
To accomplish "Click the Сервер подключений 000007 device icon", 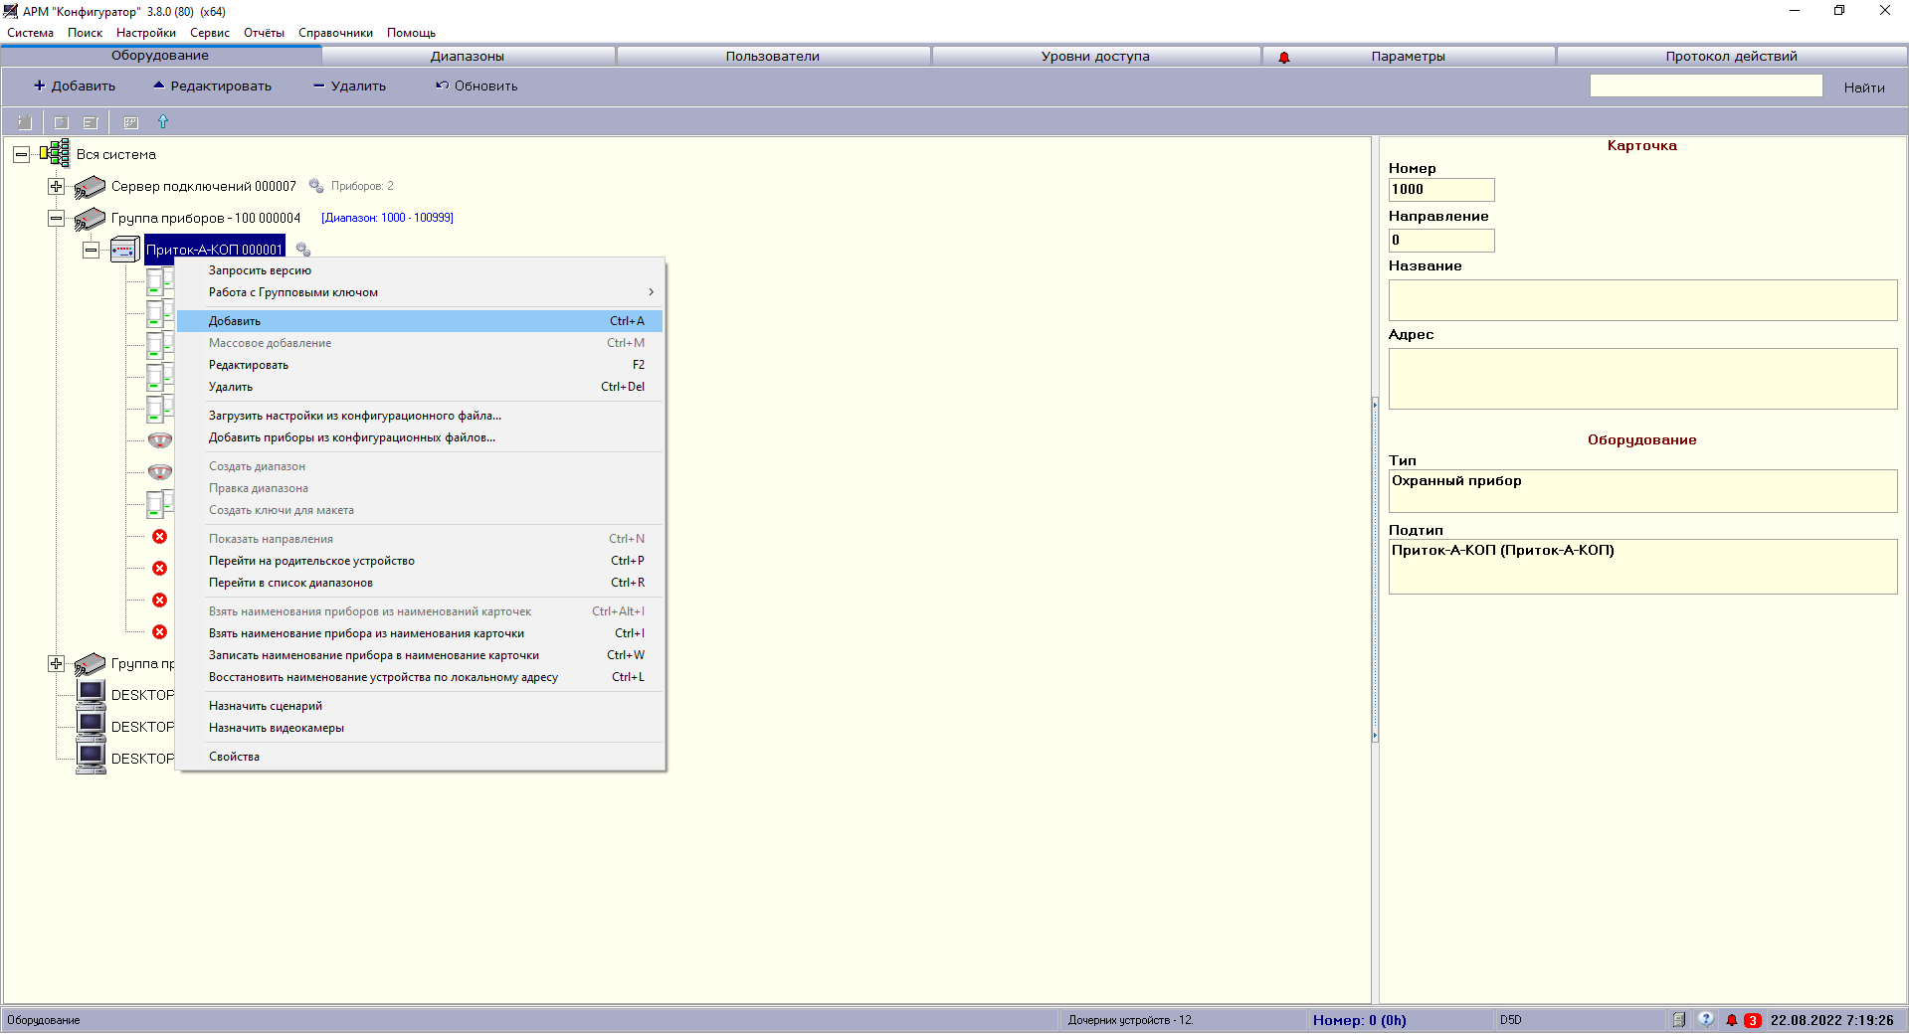I will pyautogui.click(x=90, y=186).
